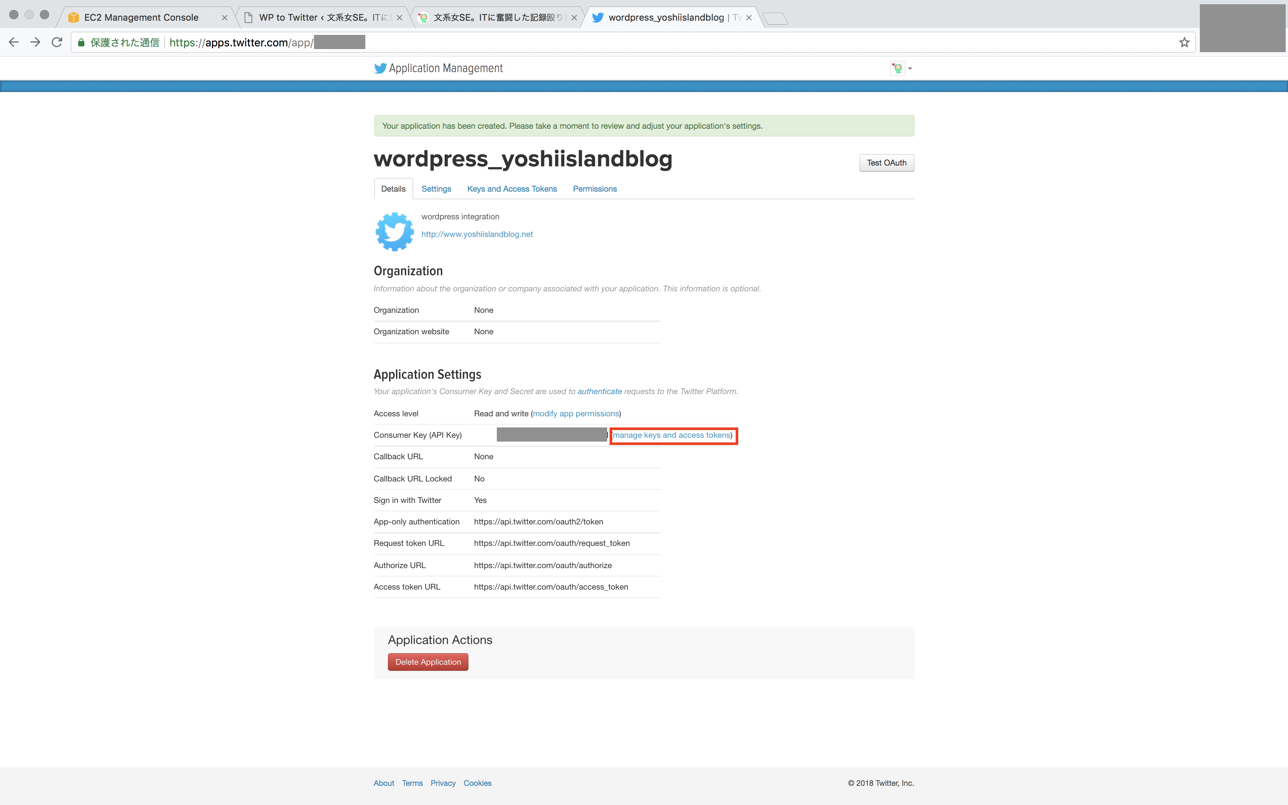Click the authenticate link
The width and height of the screenshot is (1288, 805).
coord(599,391)
